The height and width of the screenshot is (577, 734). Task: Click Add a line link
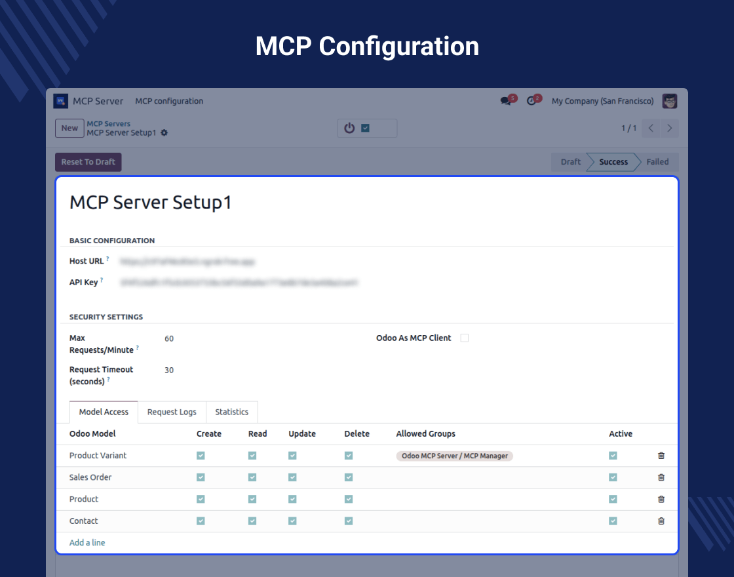(x=87, y=543)
